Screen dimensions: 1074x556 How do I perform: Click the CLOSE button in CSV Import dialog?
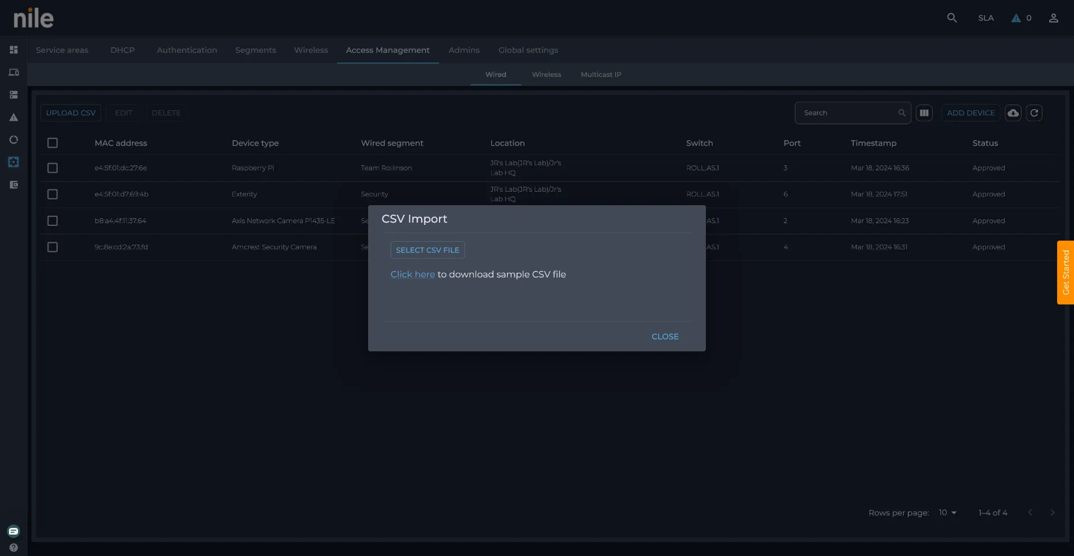tap(665, 337)
